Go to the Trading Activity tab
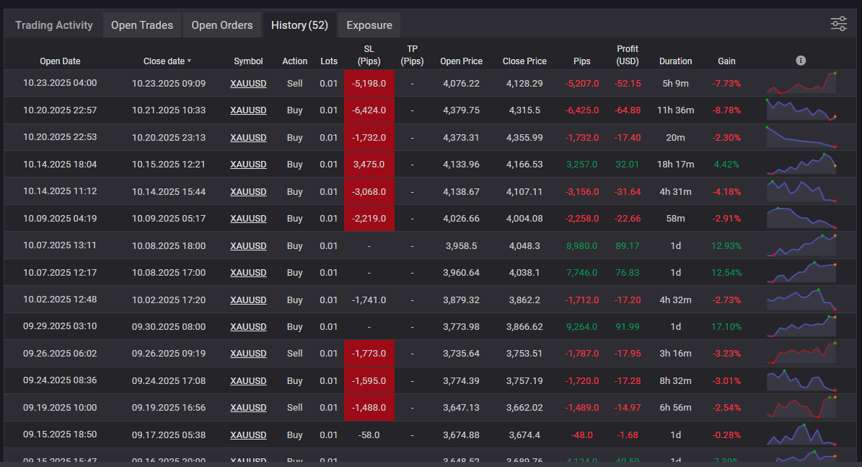Image resolution: width=862 pixels, height=467 pixels. [53, 24]
